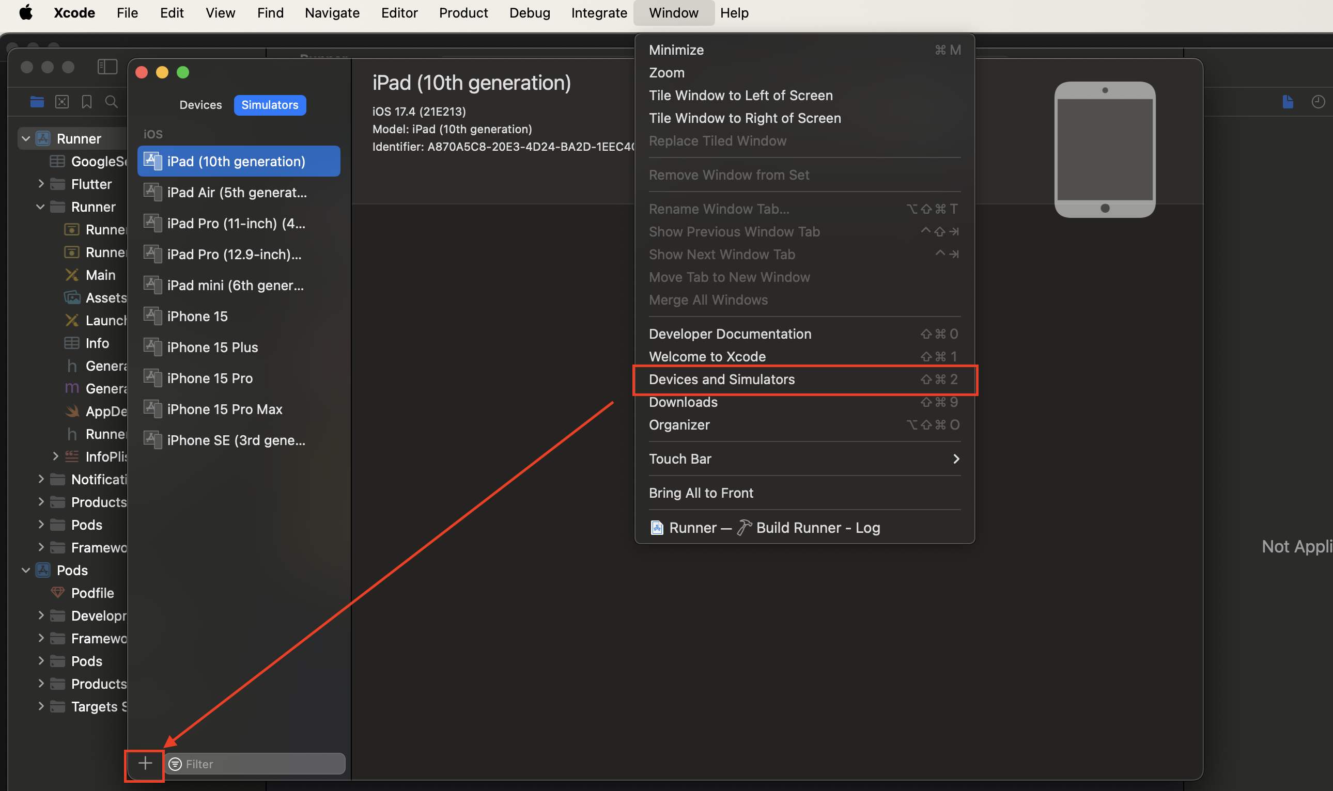Select iPhone 15 Pro Max simulator
The width and height of the screenshot is (1333, 791).
coord(224,409)
